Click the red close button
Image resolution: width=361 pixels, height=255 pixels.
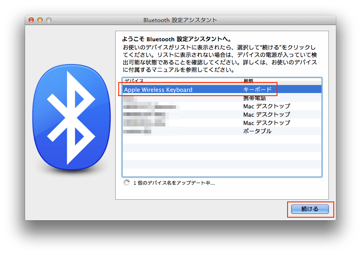31,20
